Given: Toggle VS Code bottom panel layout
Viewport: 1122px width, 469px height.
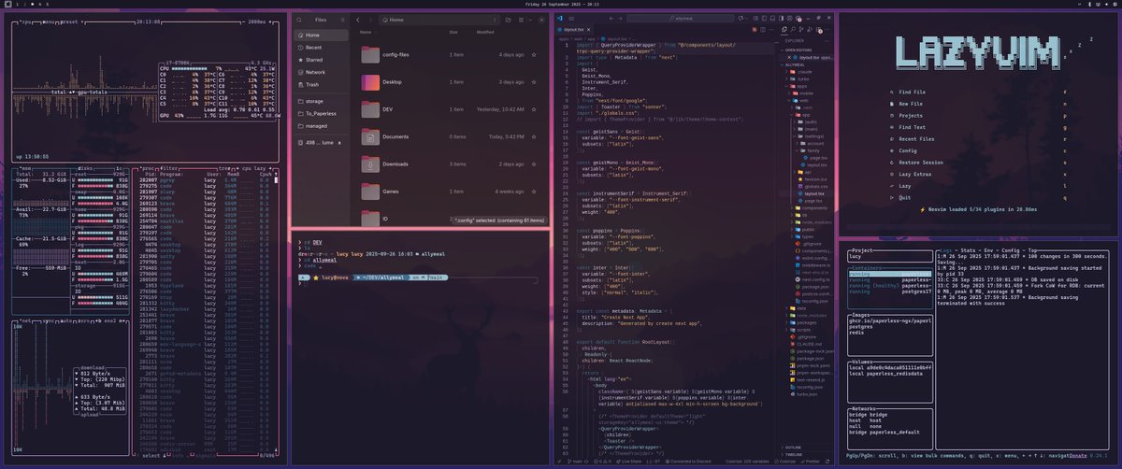Looking at the screenshot, I should click(772, 19).
